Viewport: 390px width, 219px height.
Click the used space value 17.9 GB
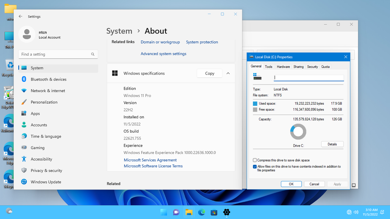(336, 103)
